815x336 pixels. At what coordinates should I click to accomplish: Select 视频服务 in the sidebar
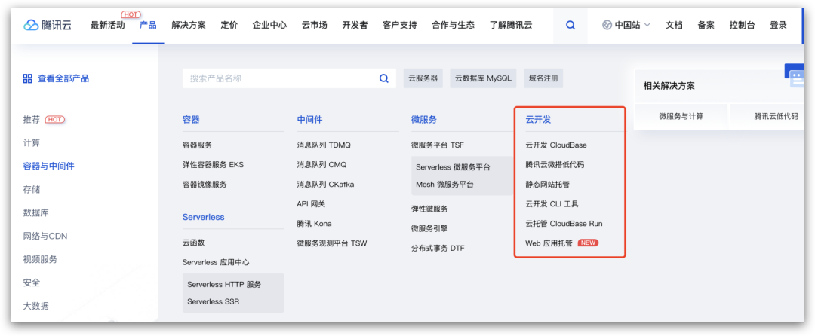coord(40,259)
